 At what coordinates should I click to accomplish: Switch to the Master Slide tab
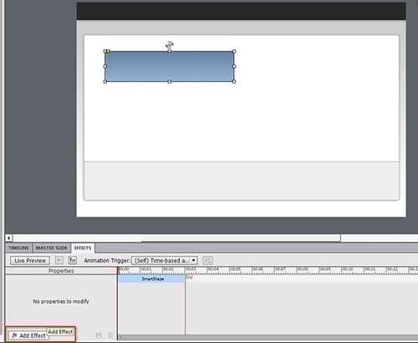pos(52,248)
